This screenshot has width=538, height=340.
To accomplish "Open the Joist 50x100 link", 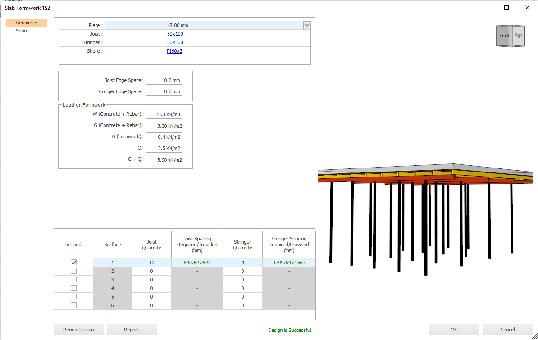I will [175, 34].
